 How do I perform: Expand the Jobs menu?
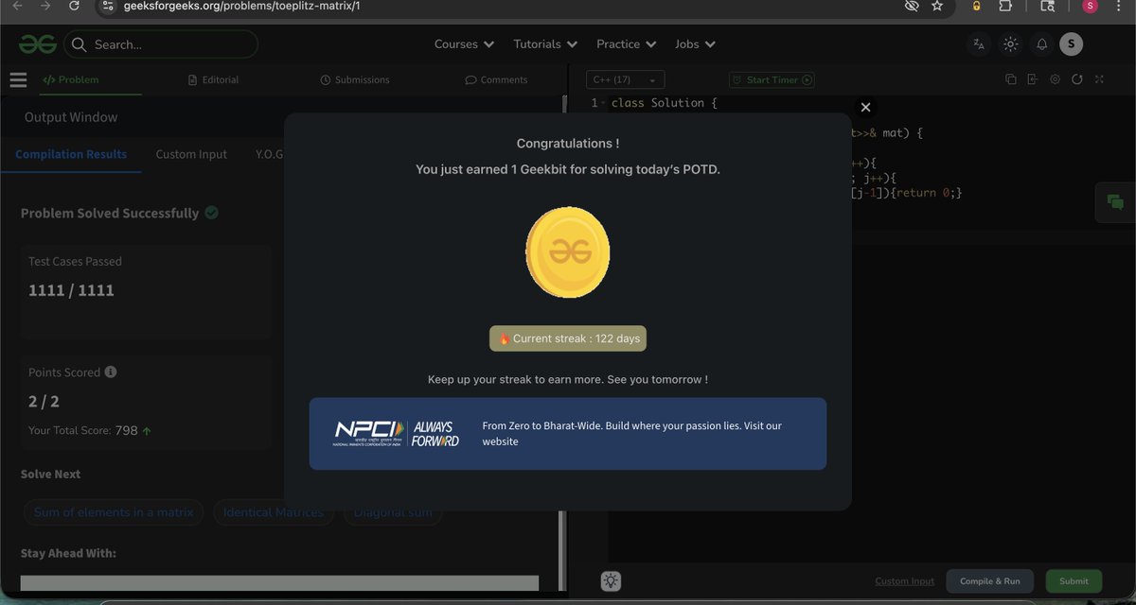(695, 44)
